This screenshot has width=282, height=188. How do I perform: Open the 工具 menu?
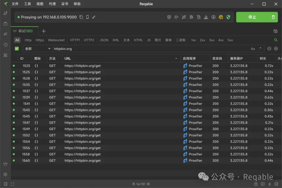pos(28,4)
